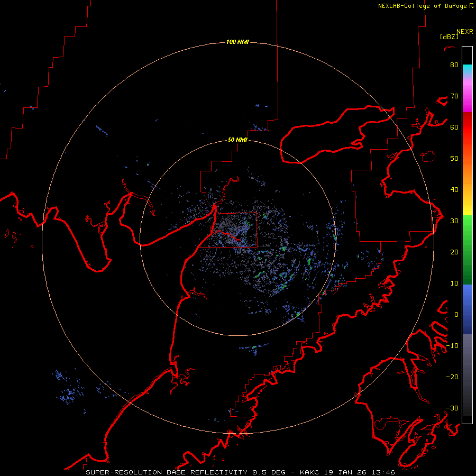476x476 pixels.
Task: Click the red band of the color scale
Action: coord(467,129)
